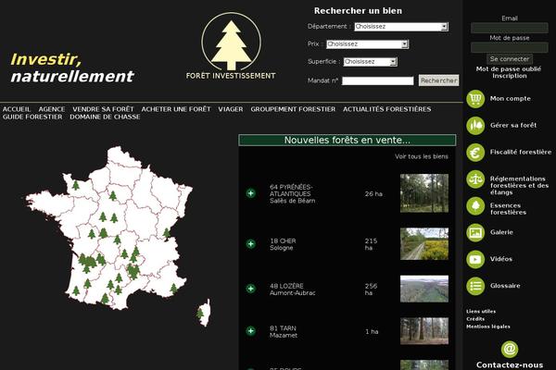Open the Réglementations scales icon
Viewport: 556px width, 370px height.
[x=475, y=179]
